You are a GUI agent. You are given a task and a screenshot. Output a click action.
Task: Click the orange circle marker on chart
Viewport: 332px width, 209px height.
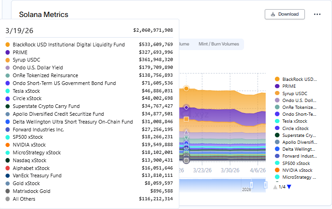[x=186, y=88]
